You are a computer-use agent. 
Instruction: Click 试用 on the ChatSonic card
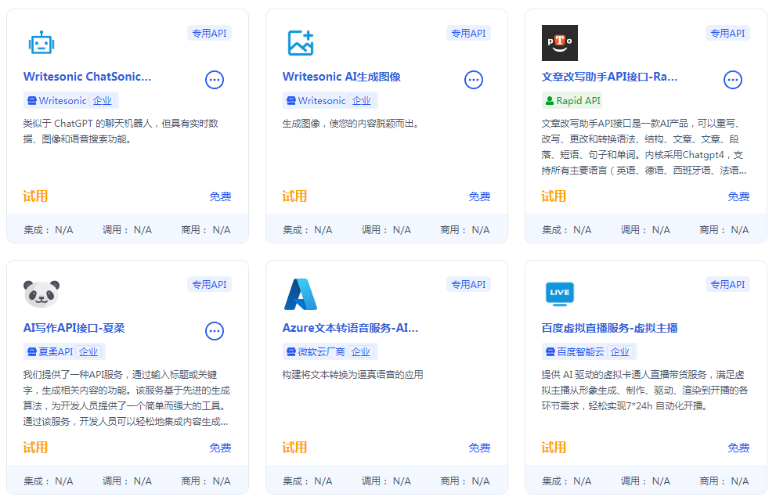(35, 196)
